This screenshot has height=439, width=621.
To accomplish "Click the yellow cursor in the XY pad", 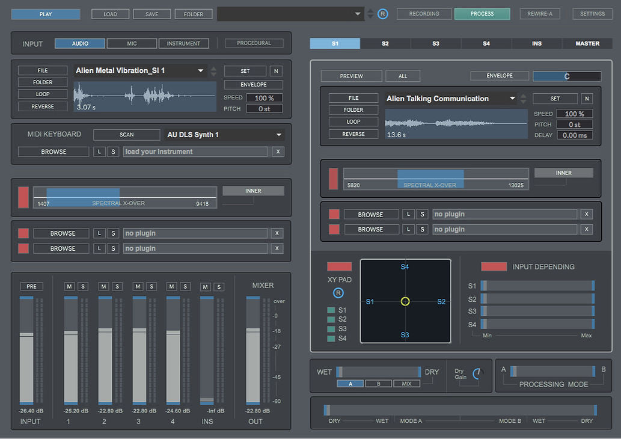I will pyautogui.click(x=405, y=301).
